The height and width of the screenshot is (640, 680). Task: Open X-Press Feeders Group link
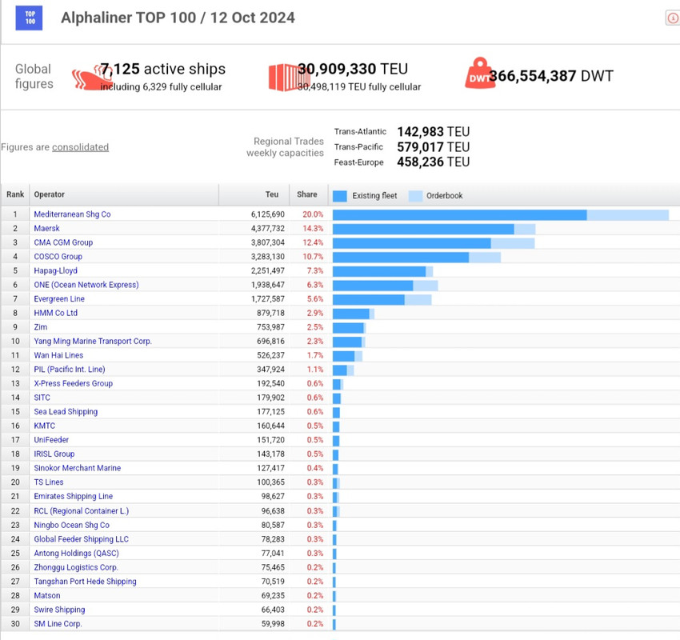74,383
